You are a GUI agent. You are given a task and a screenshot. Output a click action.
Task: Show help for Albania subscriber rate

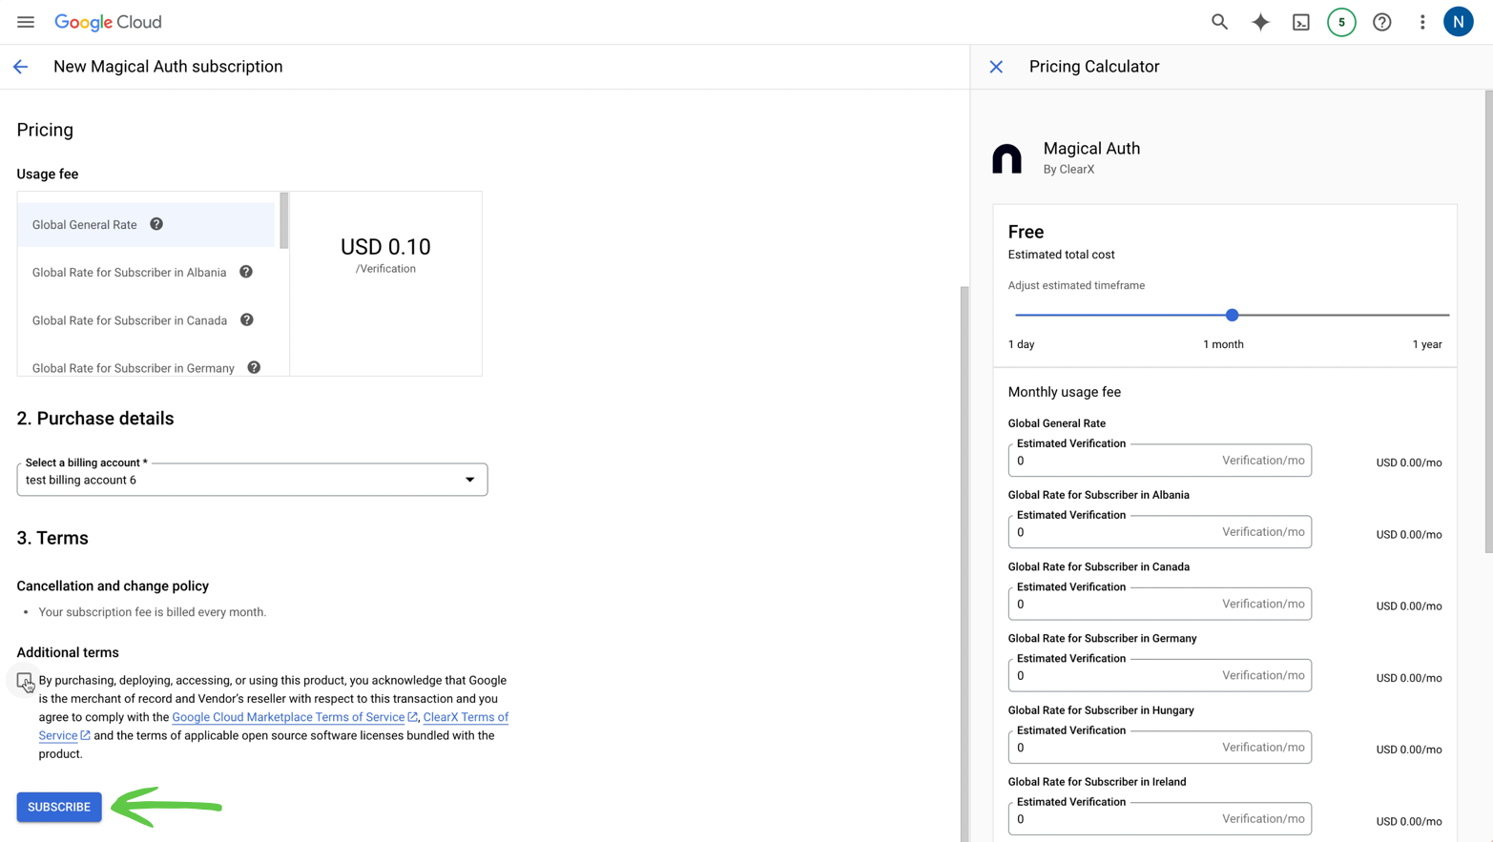[x=246, y=272]
